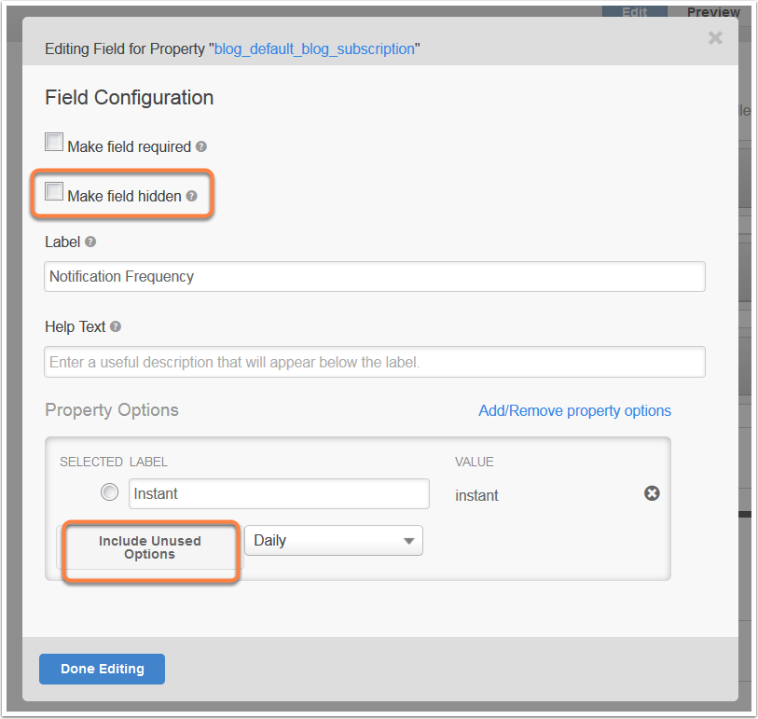Image resolution: width=758 pixels, height=719 pixels.
Task: Close the Editing Field dialog
Action: point(715,37)
